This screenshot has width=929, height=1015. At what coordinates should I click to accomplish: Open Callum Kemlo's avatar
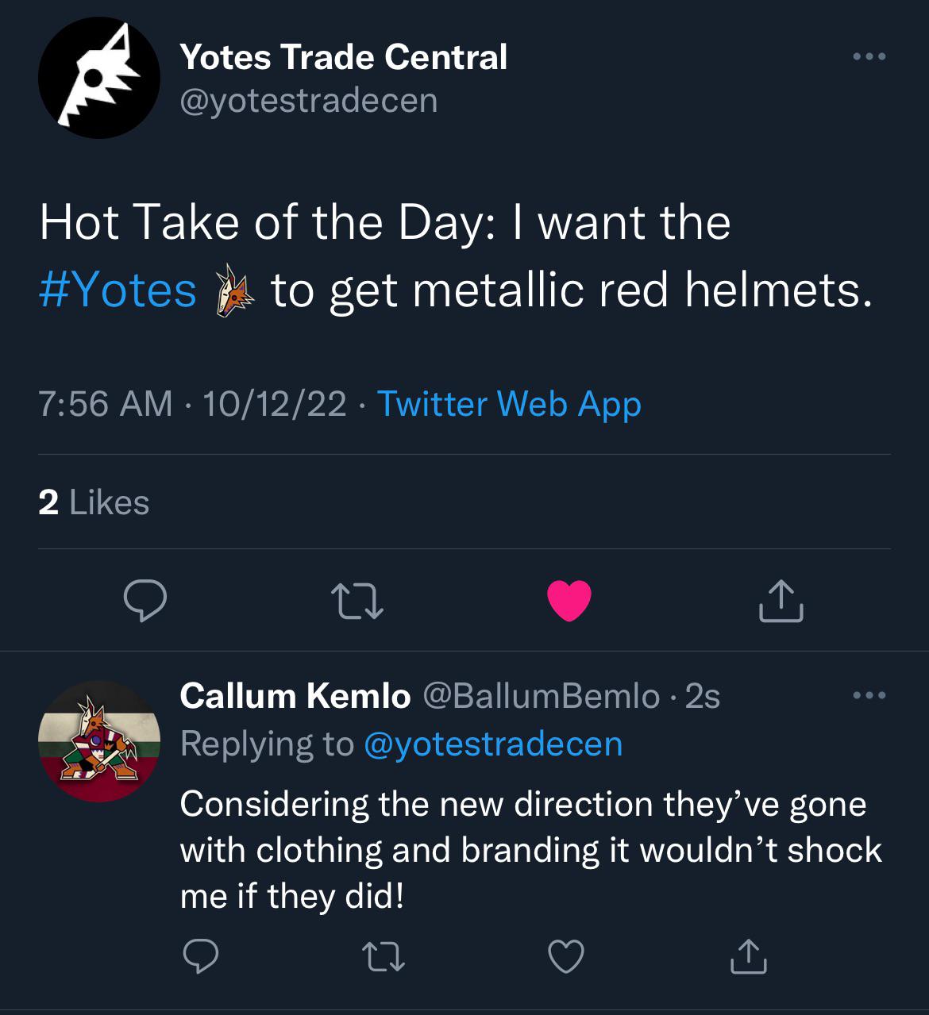tap(99, 741)
